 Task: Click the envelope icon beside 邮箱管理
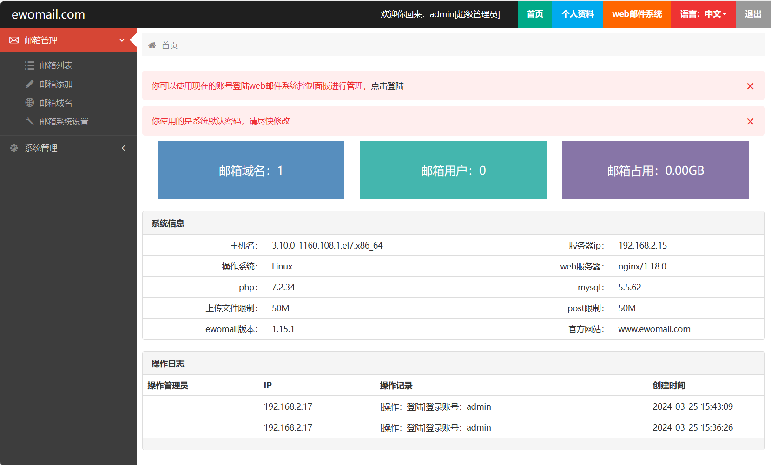(14, 40)
